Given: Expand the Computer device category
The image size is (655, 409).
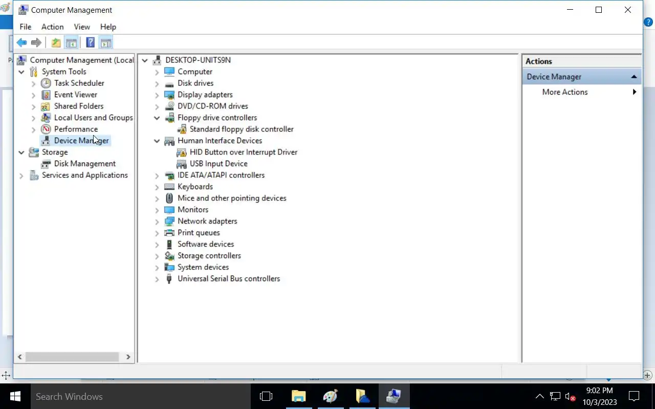Looking at the screenshot, I should [157, 72].
